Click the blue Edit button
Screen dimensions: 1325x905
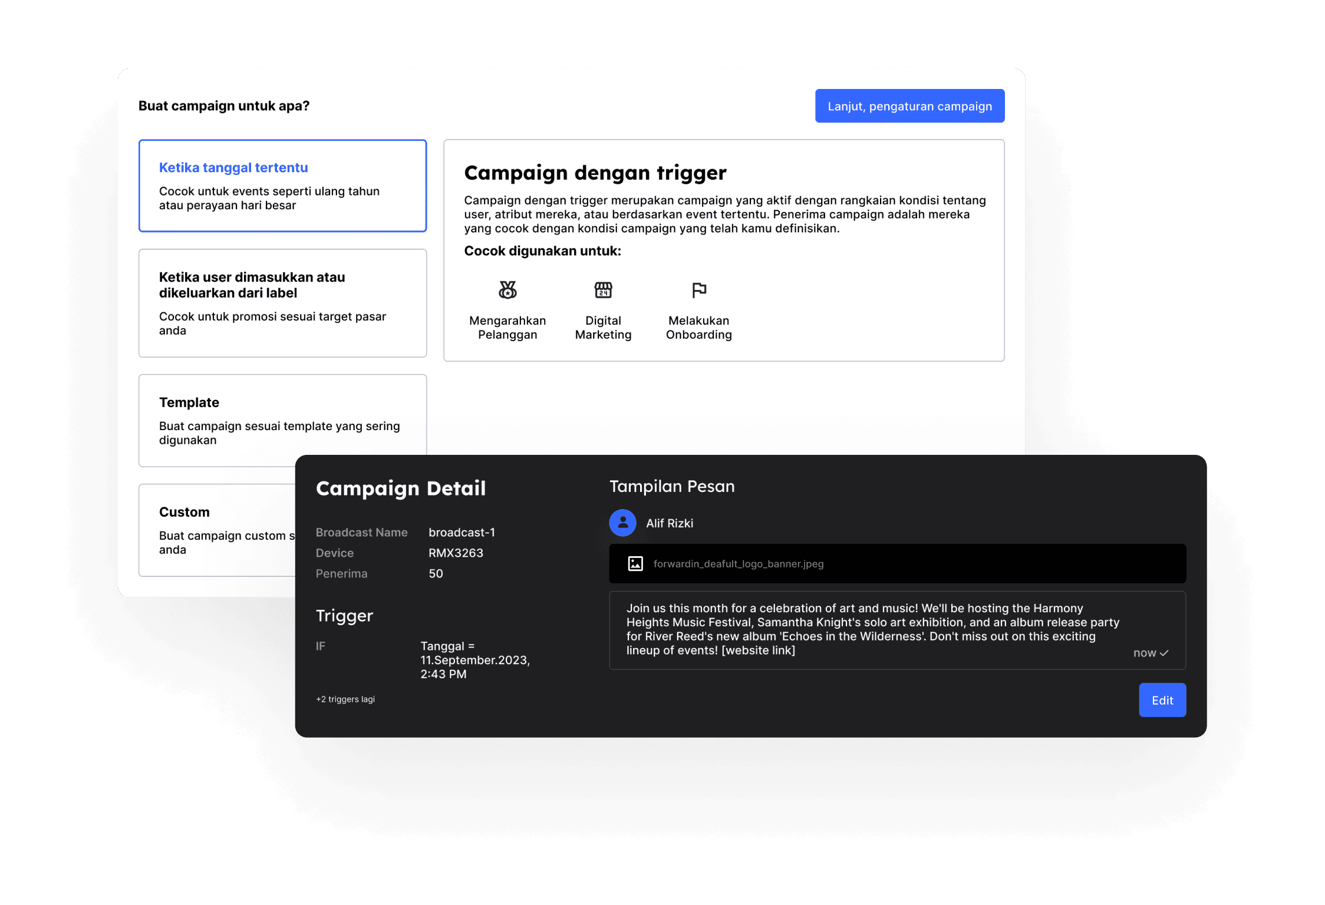1162,700
